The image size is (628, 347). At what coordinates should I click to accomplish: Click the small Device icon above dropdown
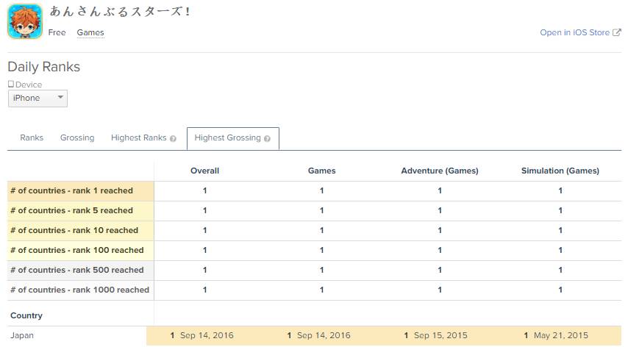11,85
